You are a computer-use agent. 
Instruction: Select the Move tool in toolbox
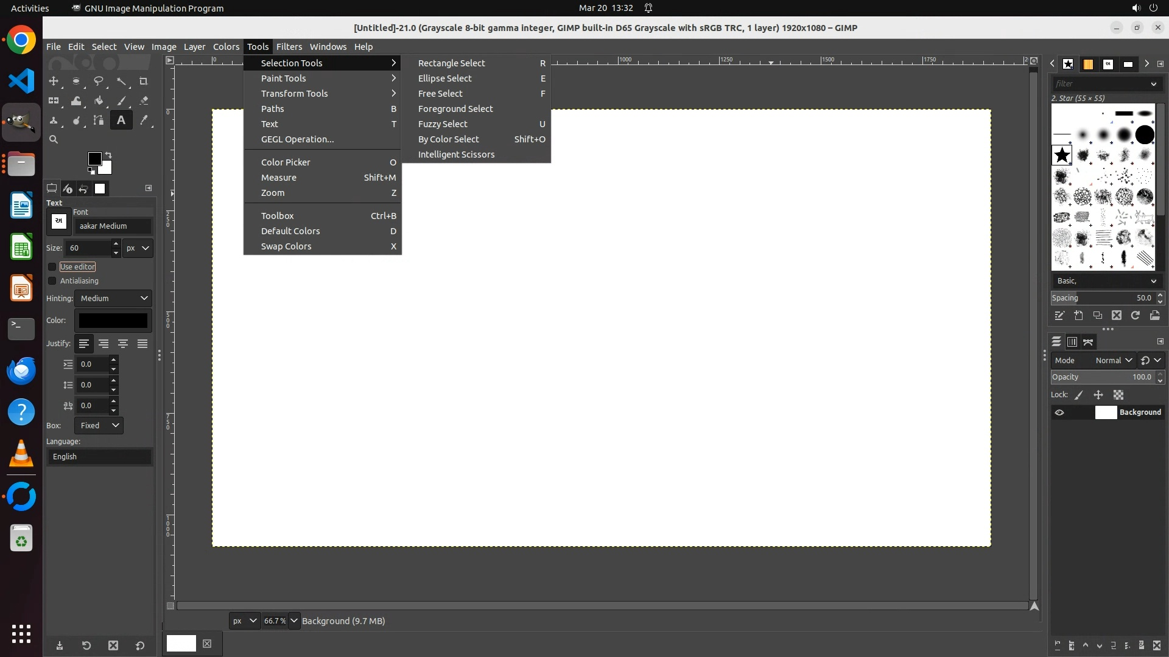pos(54,81)
